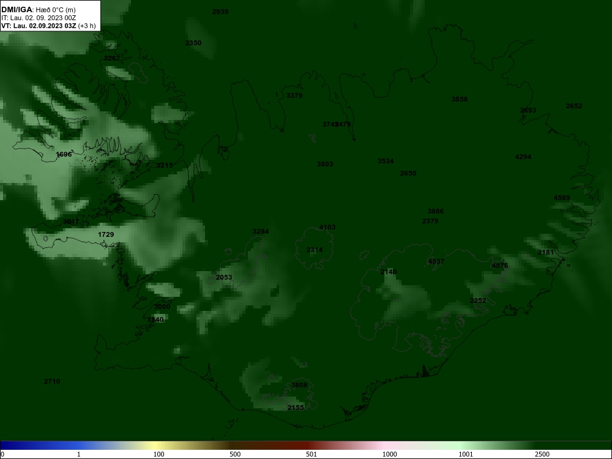Click the 3858 value in the northeast

pos(460,99)
